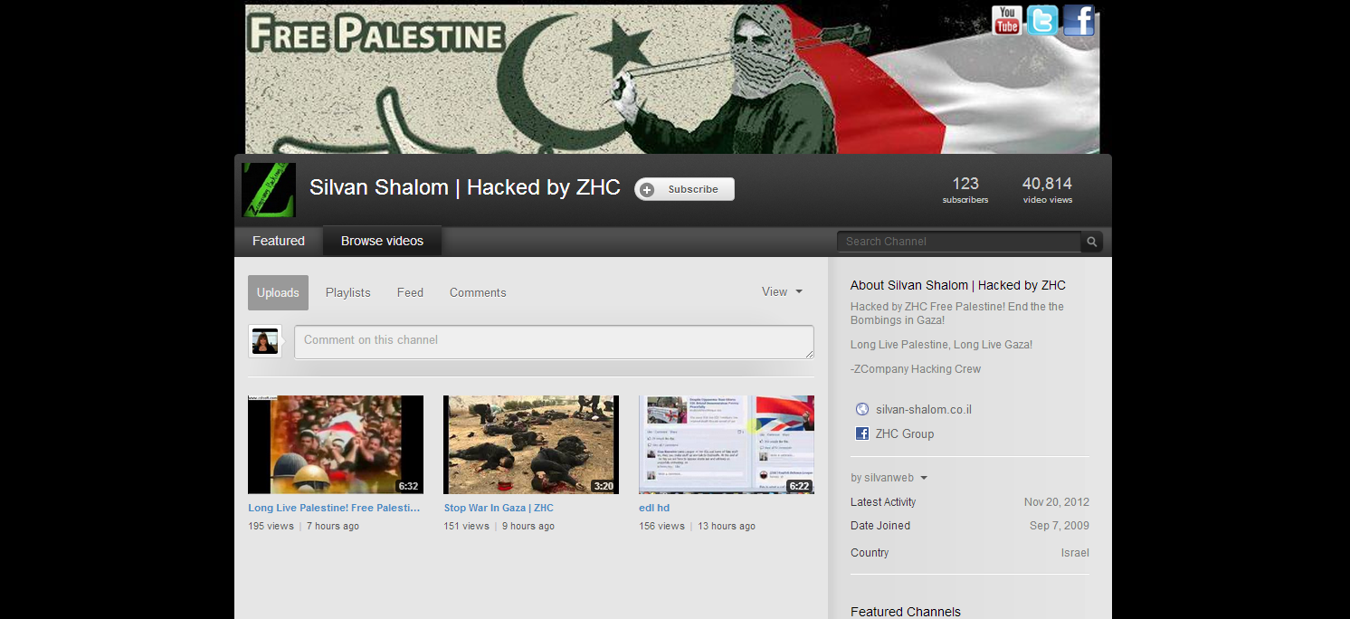Select the Uploads tab
The width and height of the screenshot is (1350, 619).
coord(278,292)
